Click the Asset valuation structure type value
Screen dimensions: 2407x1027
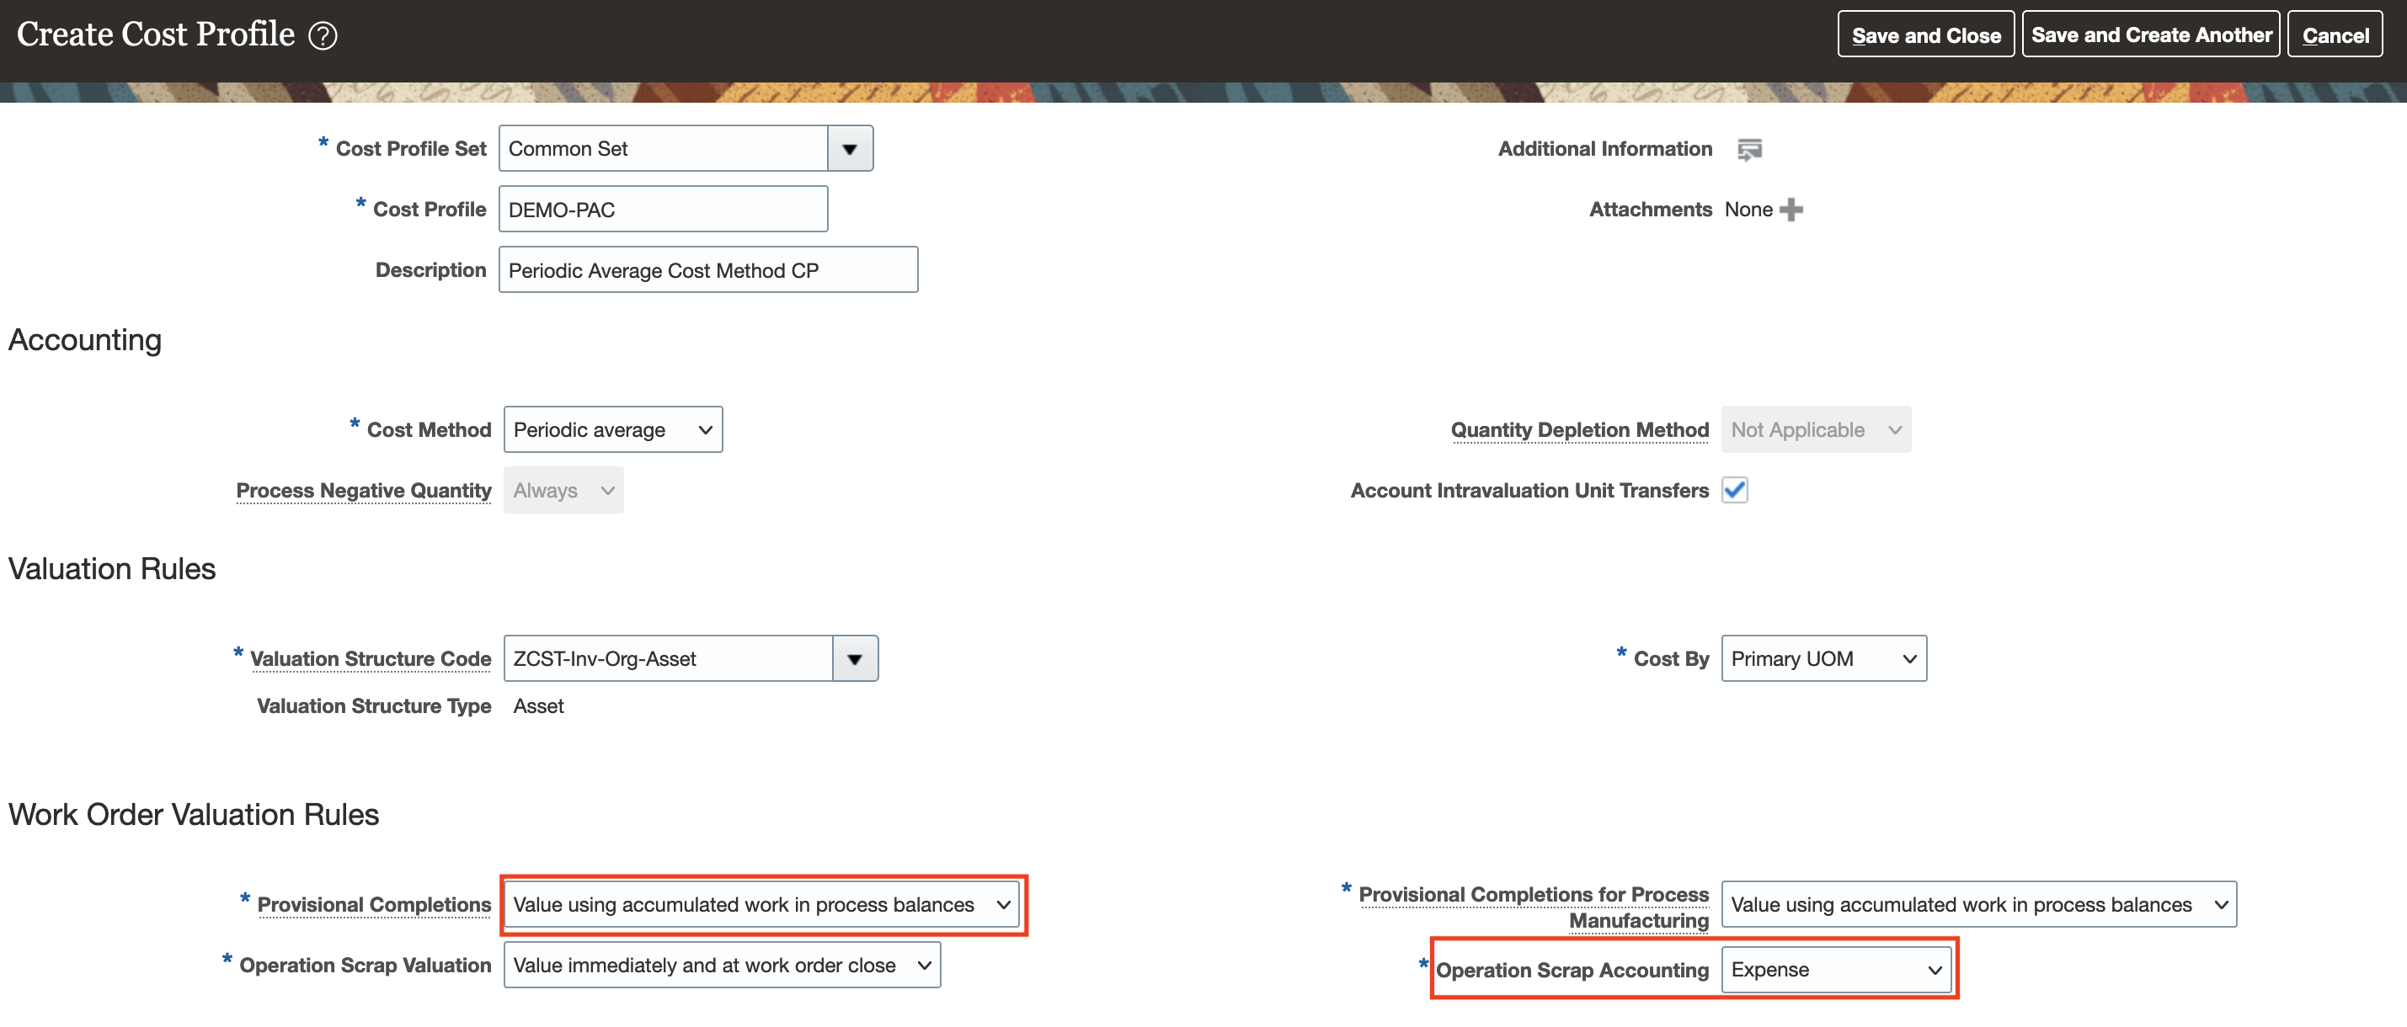(x=538, y=707)
